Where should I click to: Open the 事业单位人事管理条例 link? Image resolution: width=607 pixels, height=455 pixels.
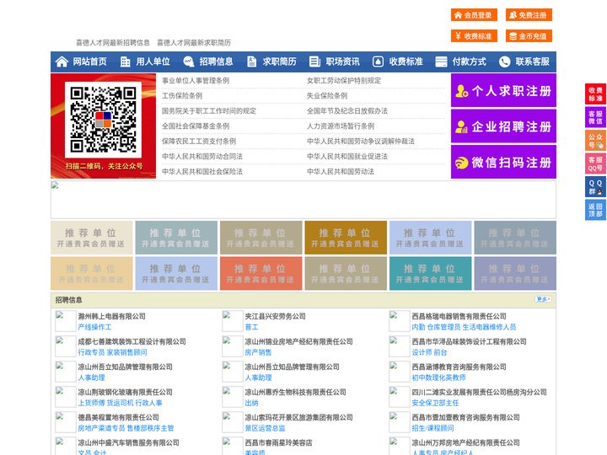pos(196,81)
